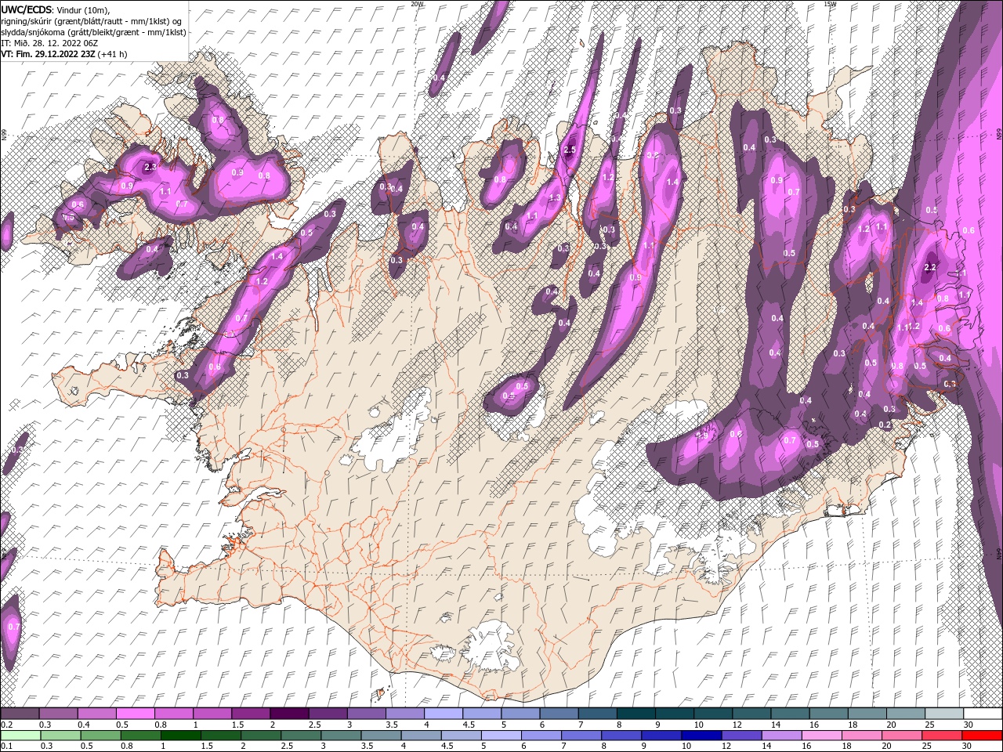Click the "(+41 h)" forecast offset text

(112, 54)
